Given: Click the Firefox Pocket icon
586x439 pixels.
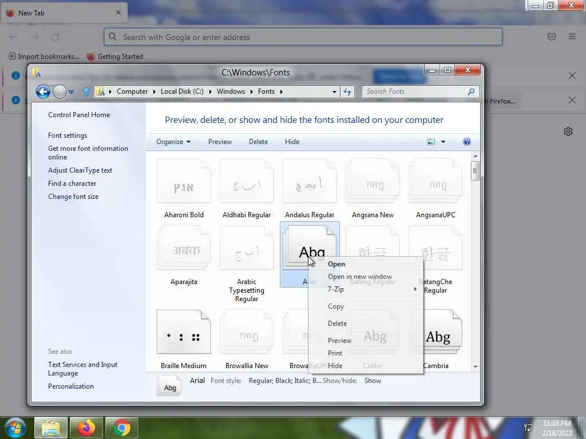Looking at the screenshot, I should (552, 37).
